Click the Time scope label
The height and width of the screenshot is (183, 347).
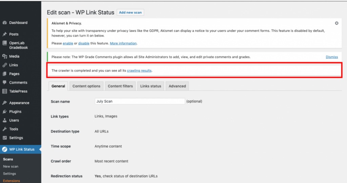pos(61,146)
